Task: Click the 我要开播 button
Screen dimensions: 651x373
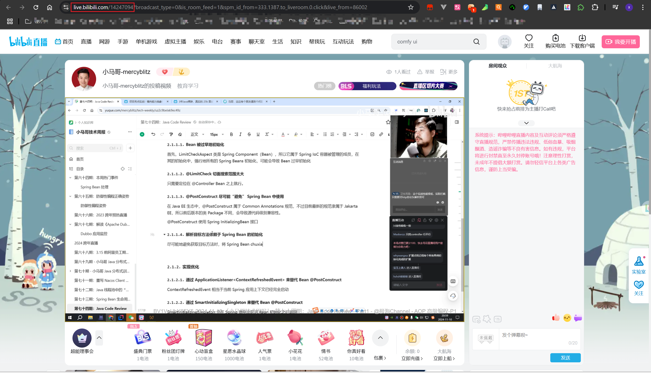Action: (621, 42)
